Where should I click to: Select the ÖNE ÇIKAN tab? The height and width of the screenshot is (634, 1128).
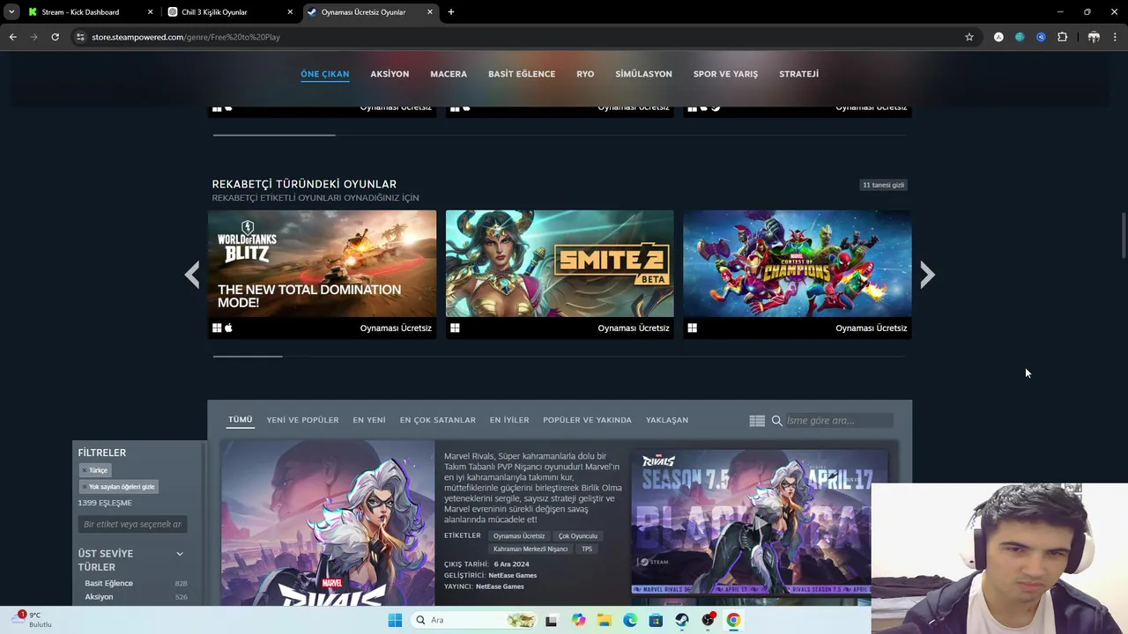coord(325,74)
